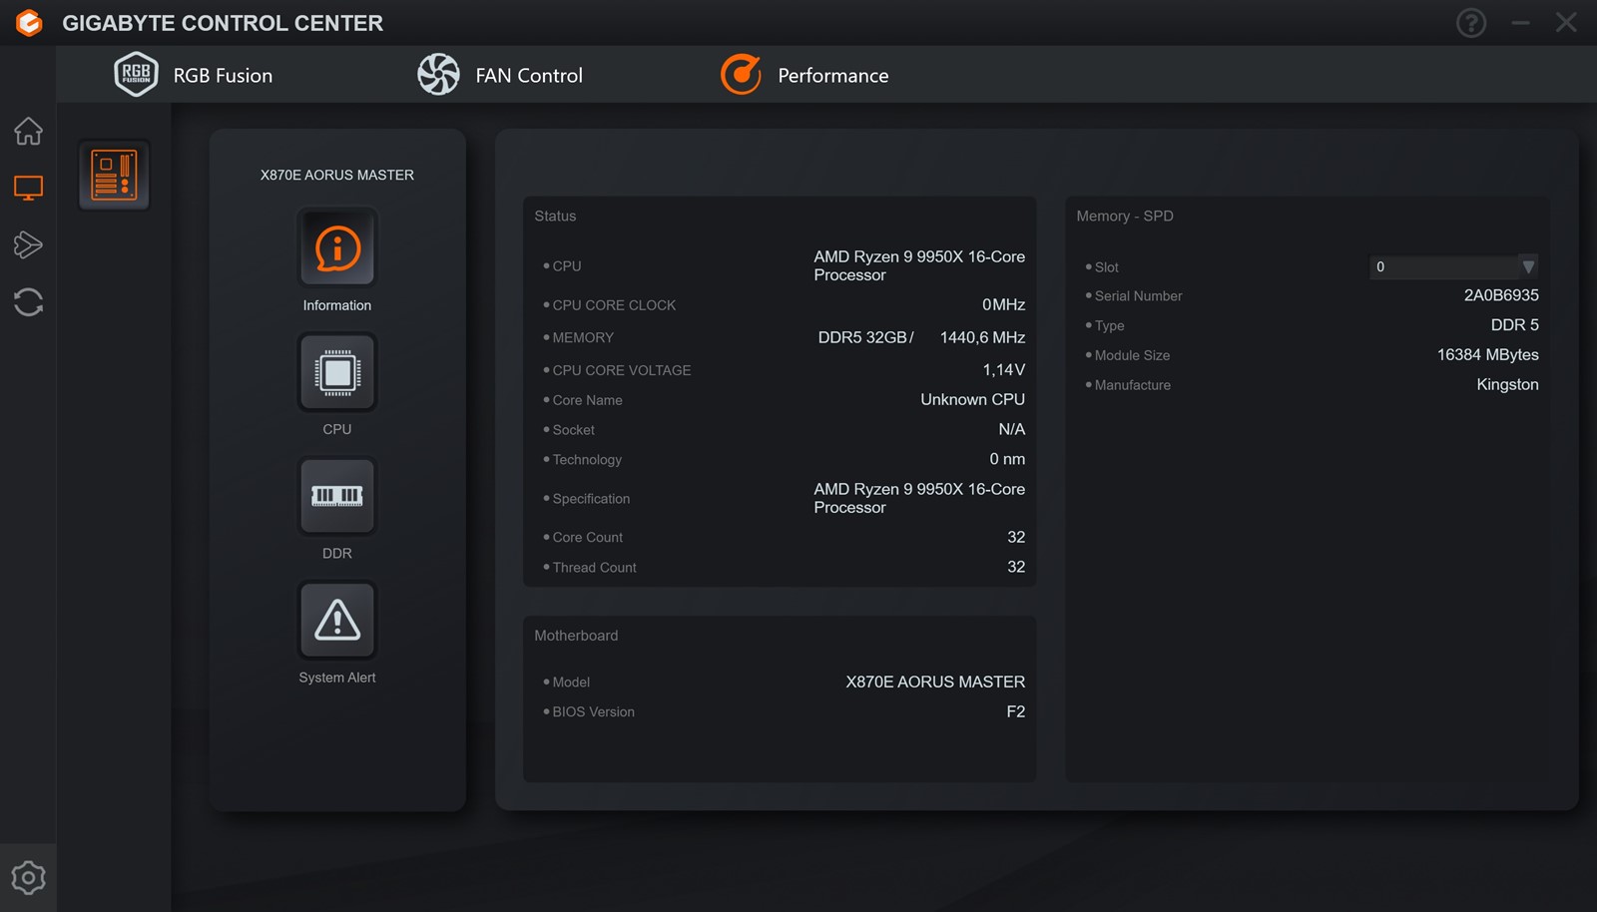
Task: Open the paper-plane sidebar icon
Action: (28, 244)
